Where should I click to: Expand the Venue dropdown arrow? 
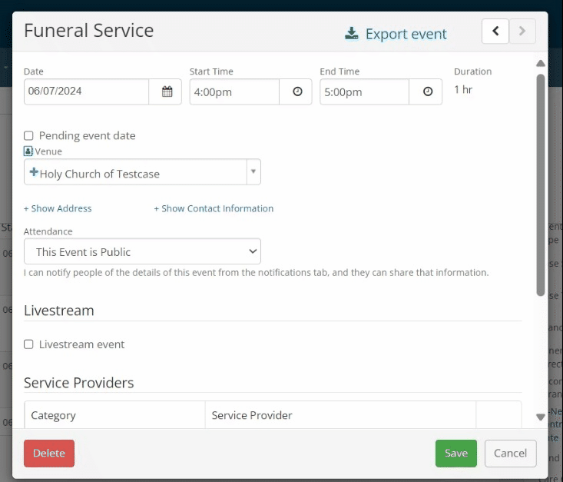(253, 171)
